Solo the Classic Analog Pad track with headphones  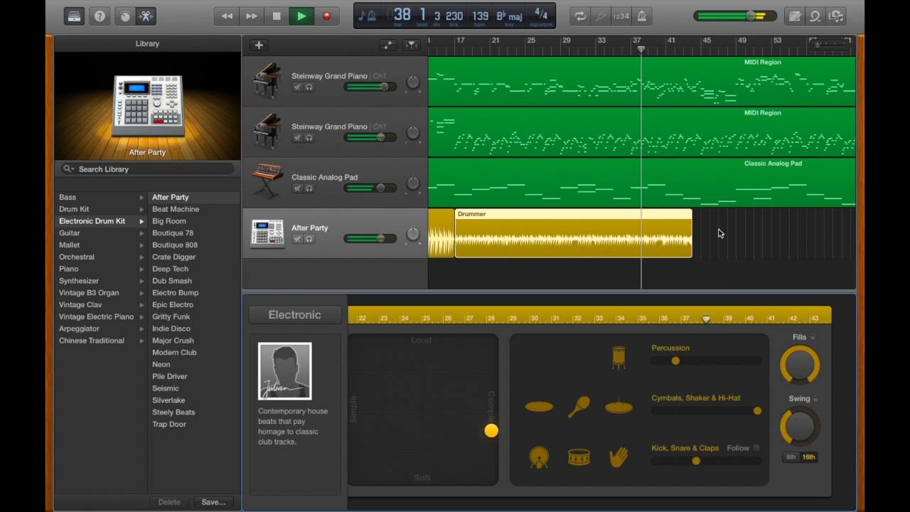[x=309, y=188]
